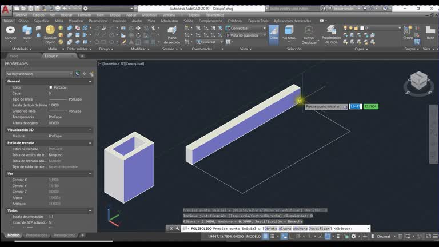Collapse the Visualización 3D section
Image resolution: width=439 pixels, height=247 pixels.
coord(90,130)
